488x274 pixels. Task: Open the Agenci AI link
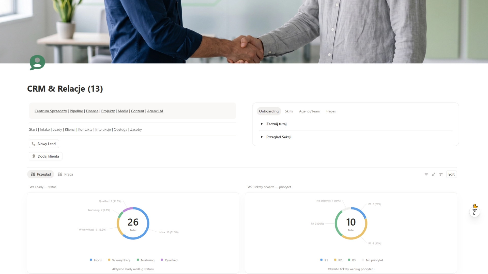(x=155, y=111)
